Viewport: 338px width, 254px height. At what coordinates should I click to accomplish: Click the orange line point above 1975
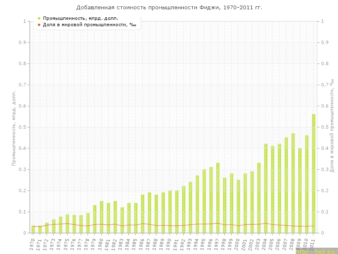(x=67, y=224)
